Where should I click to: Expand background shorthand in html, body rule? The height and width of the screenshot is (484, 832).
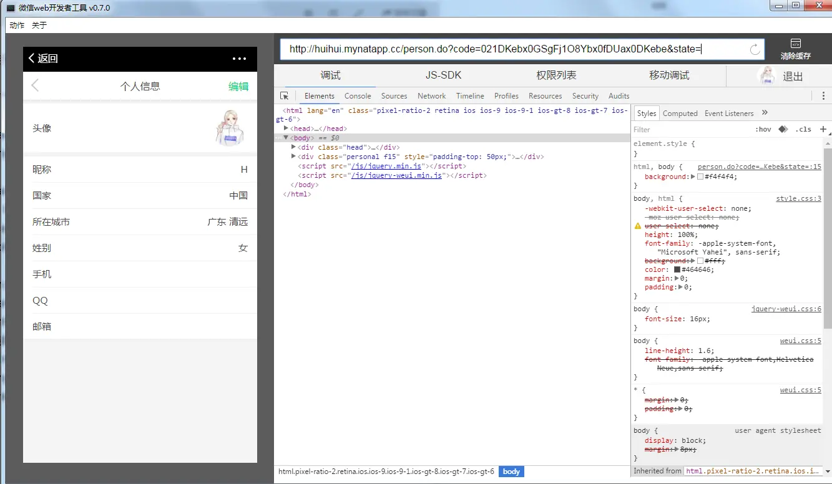point(693,177)
